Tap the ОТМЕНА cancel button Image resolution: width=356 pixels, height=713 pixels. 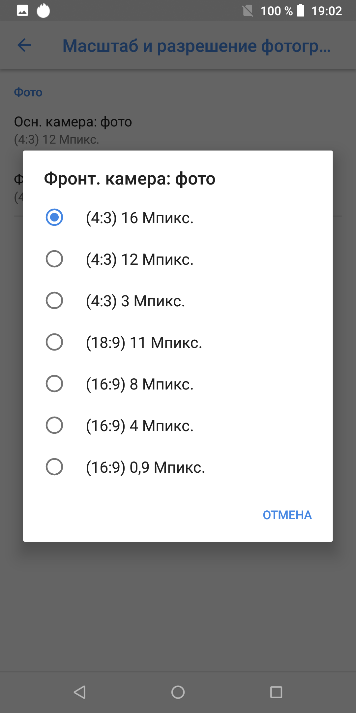(287, 515)
